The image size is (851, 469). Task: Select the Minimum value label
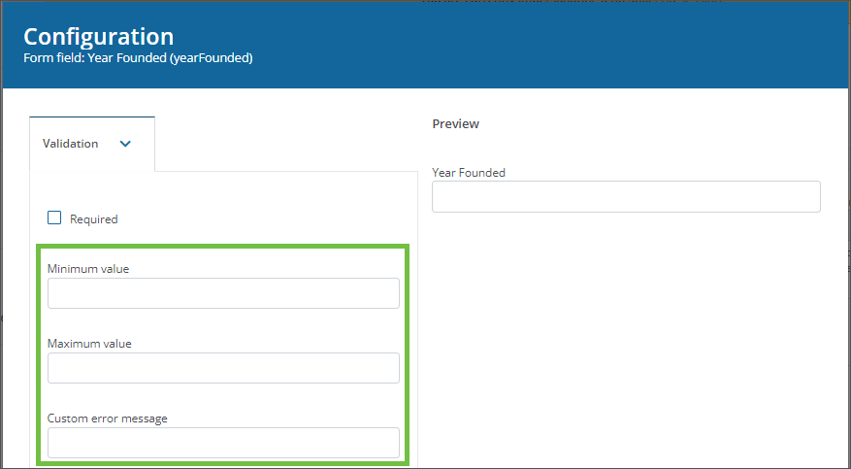(88, 268)
